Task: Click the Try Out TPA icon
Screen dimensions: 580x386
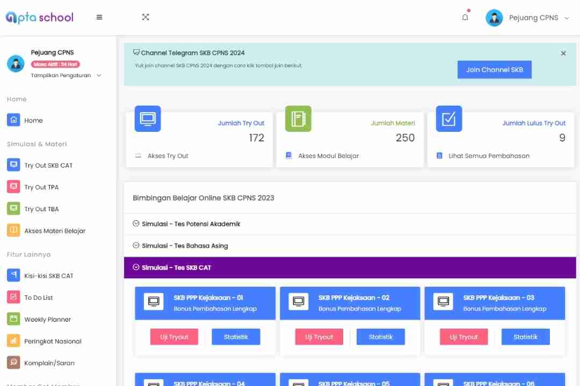Action: click(x=13, y=187)
